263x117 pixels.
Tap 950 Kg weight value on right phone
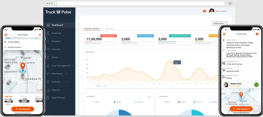(x=229, y=78)
